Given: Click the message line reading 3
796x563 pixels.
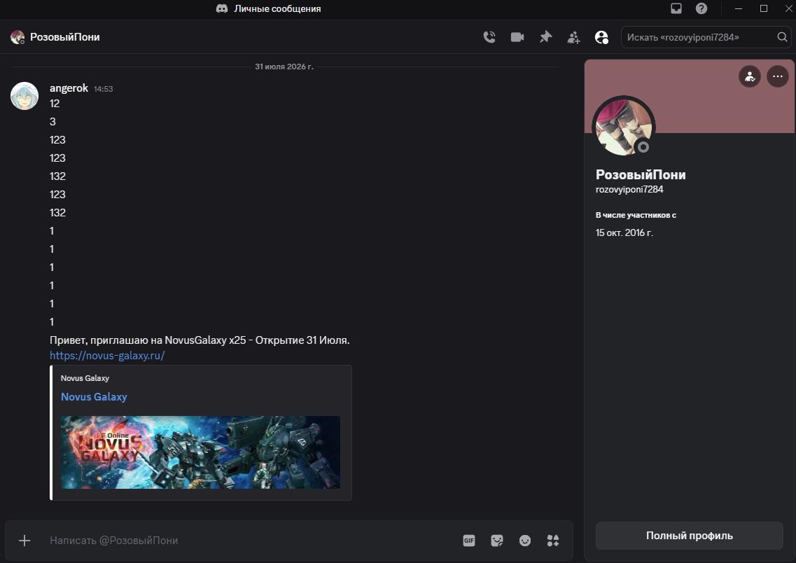Looking at the screenshot, I should pyautogui.click(x=53, y=122).
